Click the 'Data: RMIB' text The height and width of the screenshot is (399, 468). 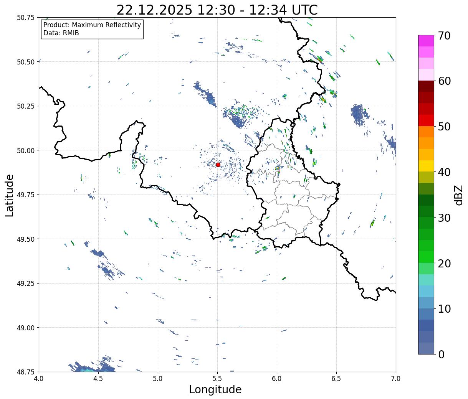(x=61, y=33)
